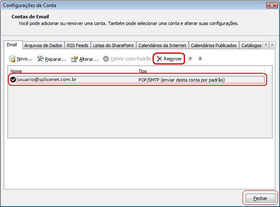Open the Arquivos de Dados tab
280x207 pixels.
[x=43, y=45]
